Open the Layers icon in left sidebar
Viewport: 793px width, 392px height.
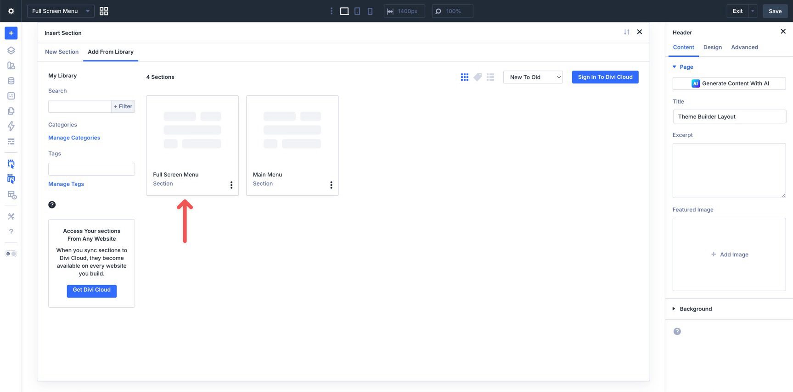point(11,50)
